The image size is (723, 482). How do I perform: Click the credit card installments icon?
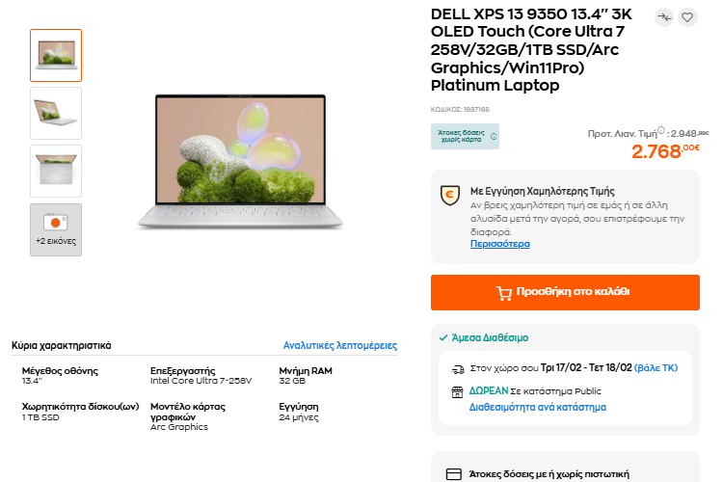click(x=454, y=474)
